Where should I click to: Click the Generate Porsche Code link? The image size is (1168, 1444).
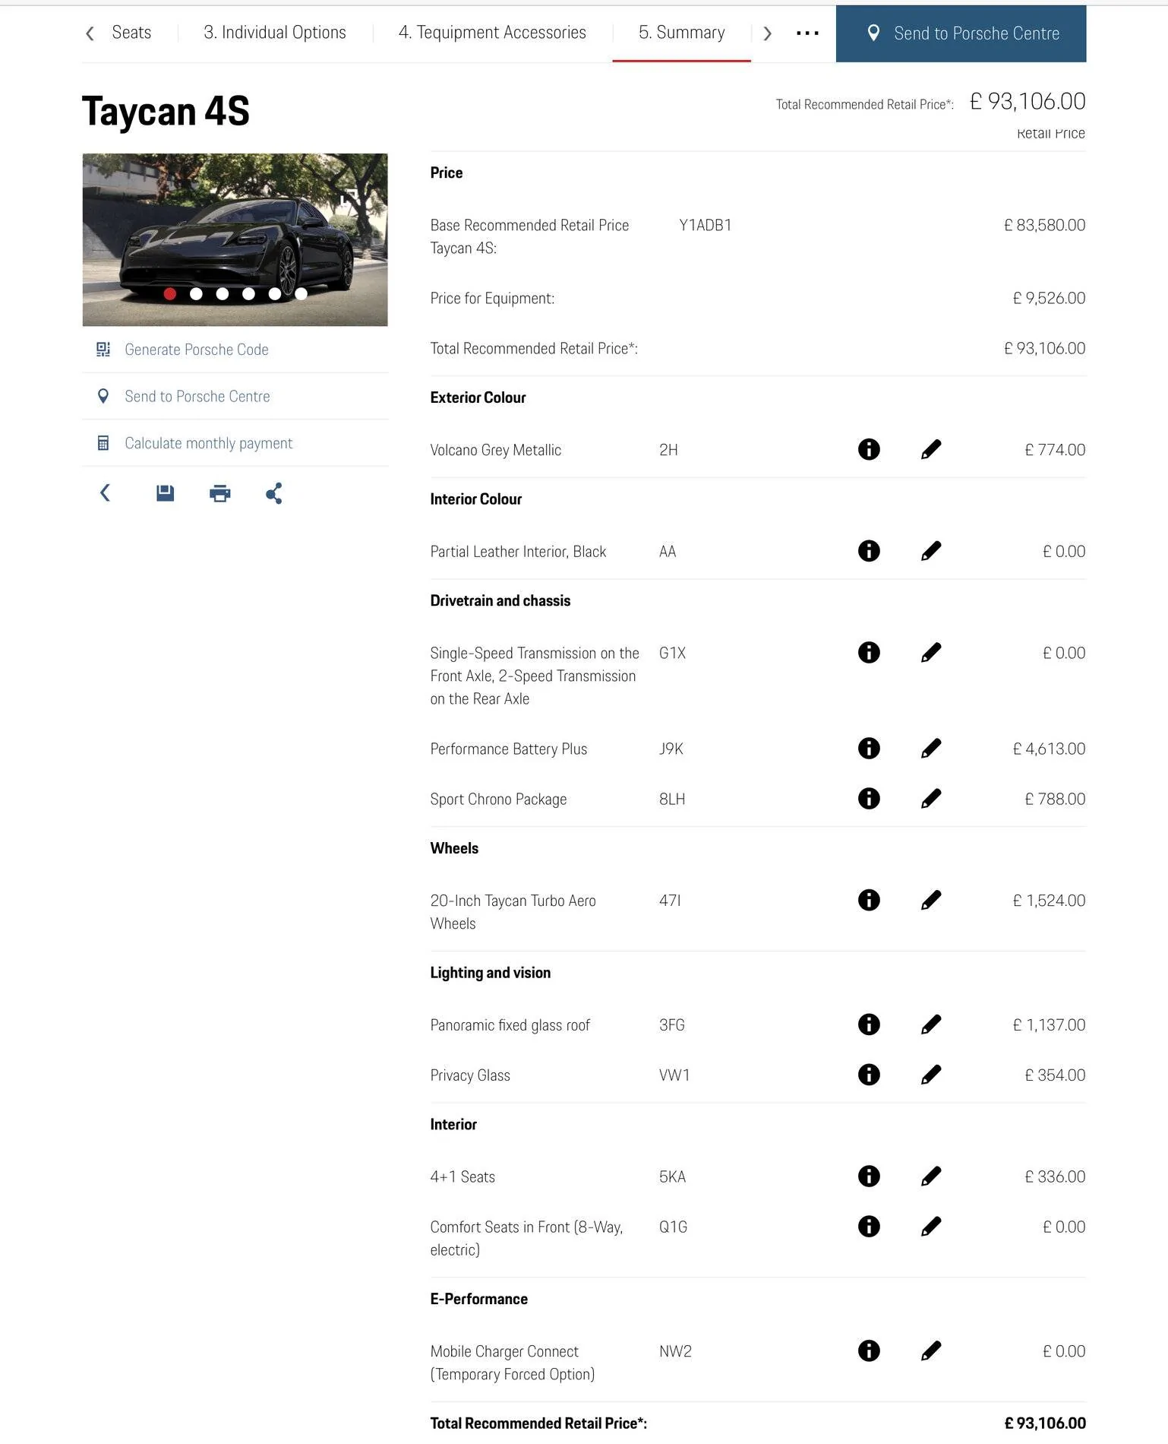196,350
